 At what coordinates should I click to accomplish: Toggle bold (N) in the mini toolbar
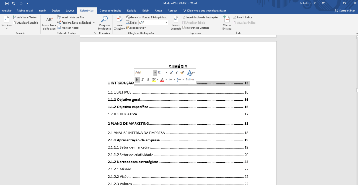(137, 80)
